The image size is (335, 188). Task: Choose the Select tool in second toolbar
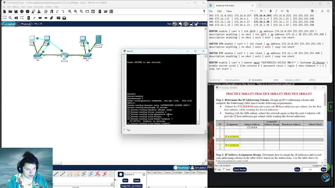(x=4, y=18)
